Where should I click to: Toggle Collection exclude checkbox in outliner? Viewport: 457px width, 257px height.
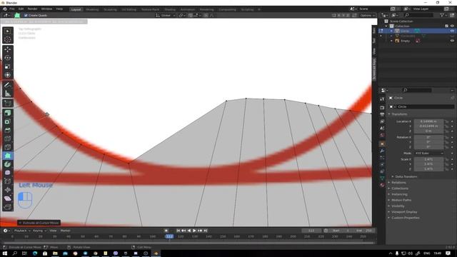pos(446,26)
